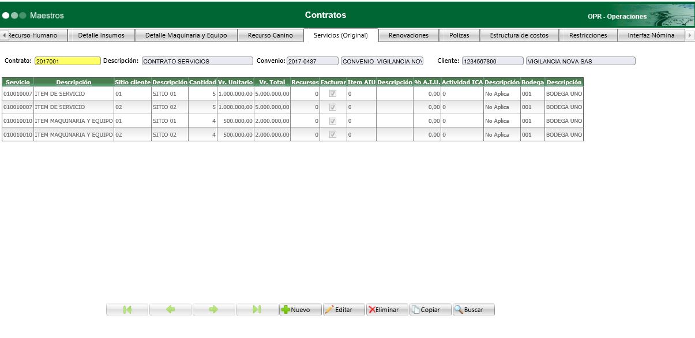Click the Cliente field 1234567890

tap(492, 61)
